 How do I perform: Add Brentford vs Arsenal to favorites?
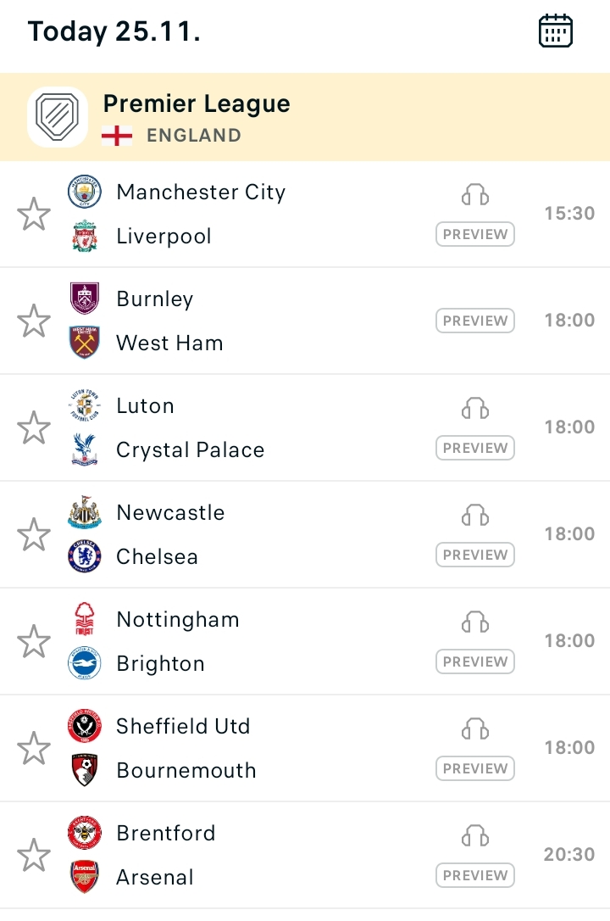[34, 855]
